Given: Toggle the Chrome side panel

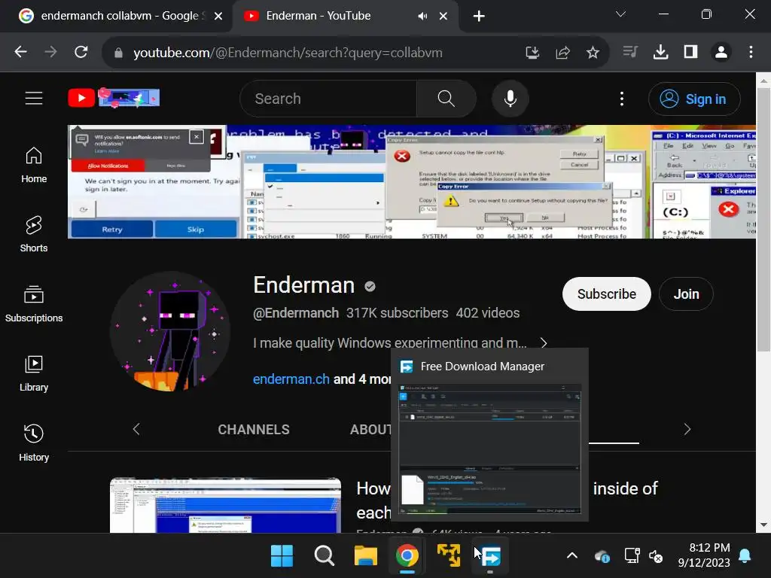Looking at the screenshot, I should point(691,52).
